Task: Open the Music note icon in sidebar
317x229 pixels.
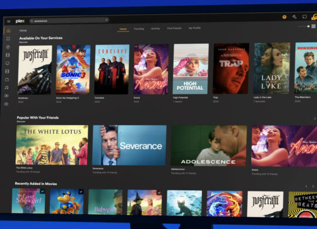Action: 7,87
